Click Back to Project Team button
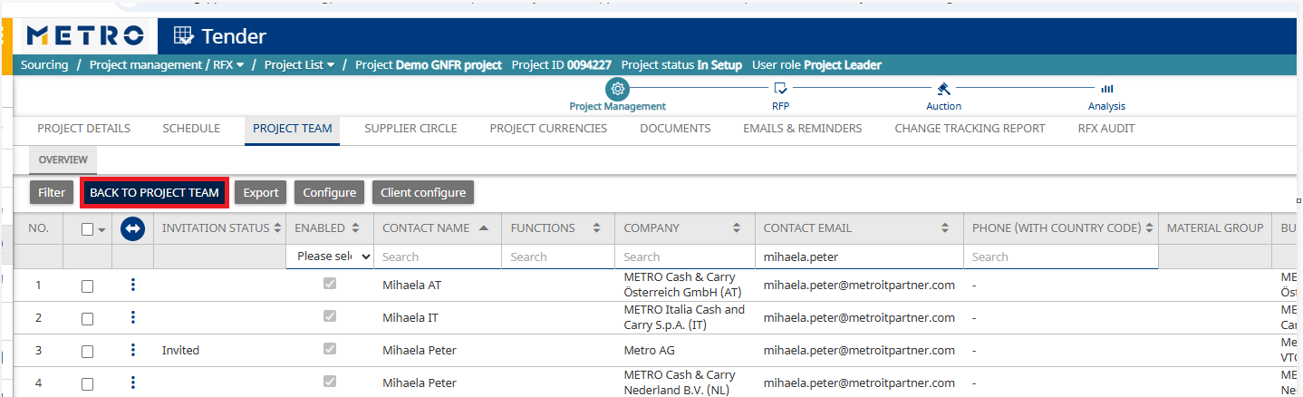The width and height of the screenshot is (1303, 397). coord(154,192)
